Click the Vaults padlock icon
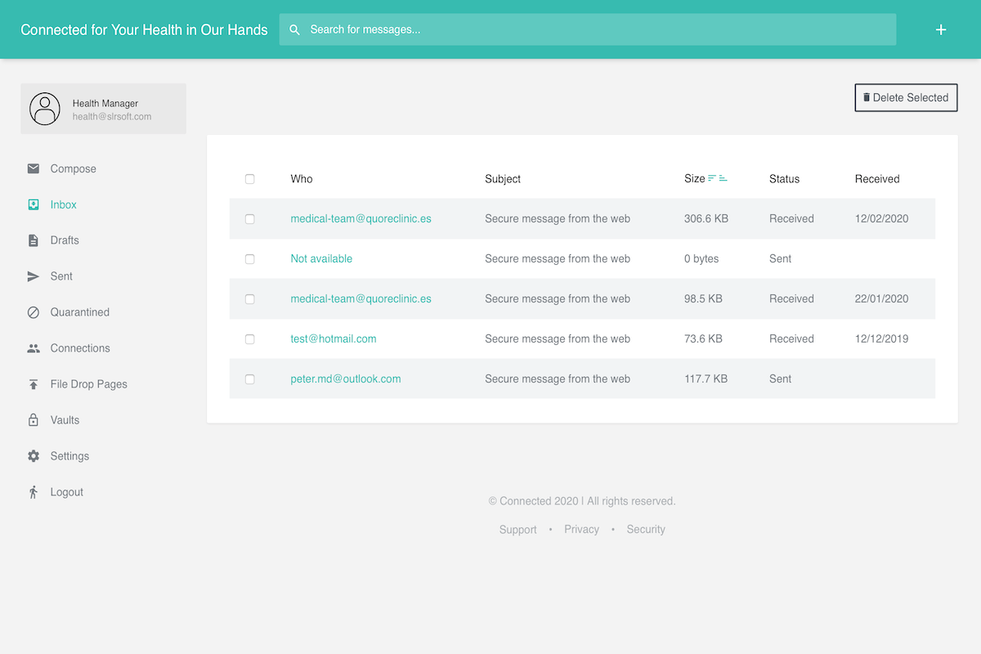The width and height of the screenshot is (981, 654). (x=34, y=420)
